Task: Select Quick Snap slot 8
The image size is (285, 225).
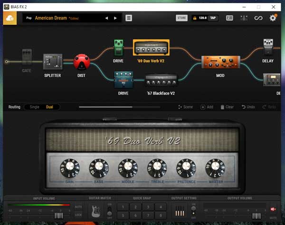Action: (x=161, y=215)
